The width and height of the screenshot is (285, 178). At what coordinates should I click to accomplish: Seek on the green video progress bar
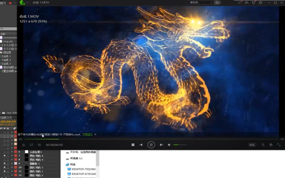(x=151, y=139)
